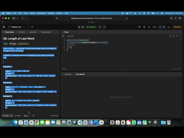
Task: Show Safari tab overview
Action: pyautogui.click(x=180, y=18)
